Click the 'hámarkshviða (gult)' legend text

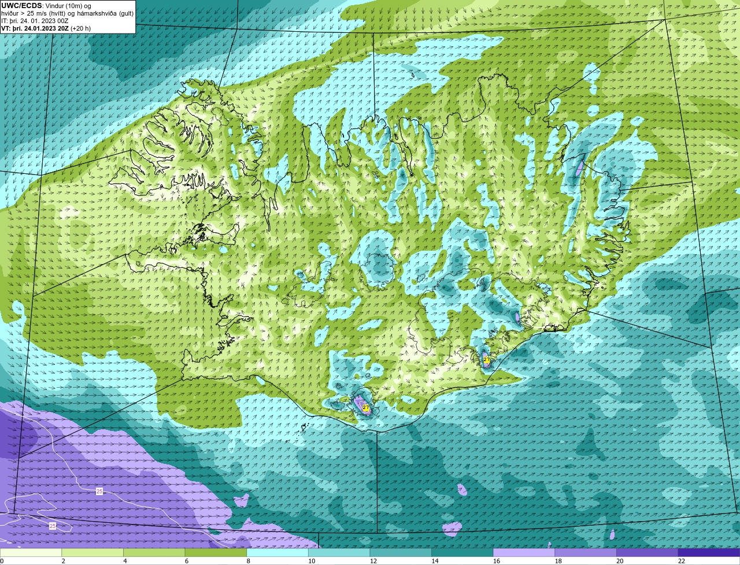[104, 13]
